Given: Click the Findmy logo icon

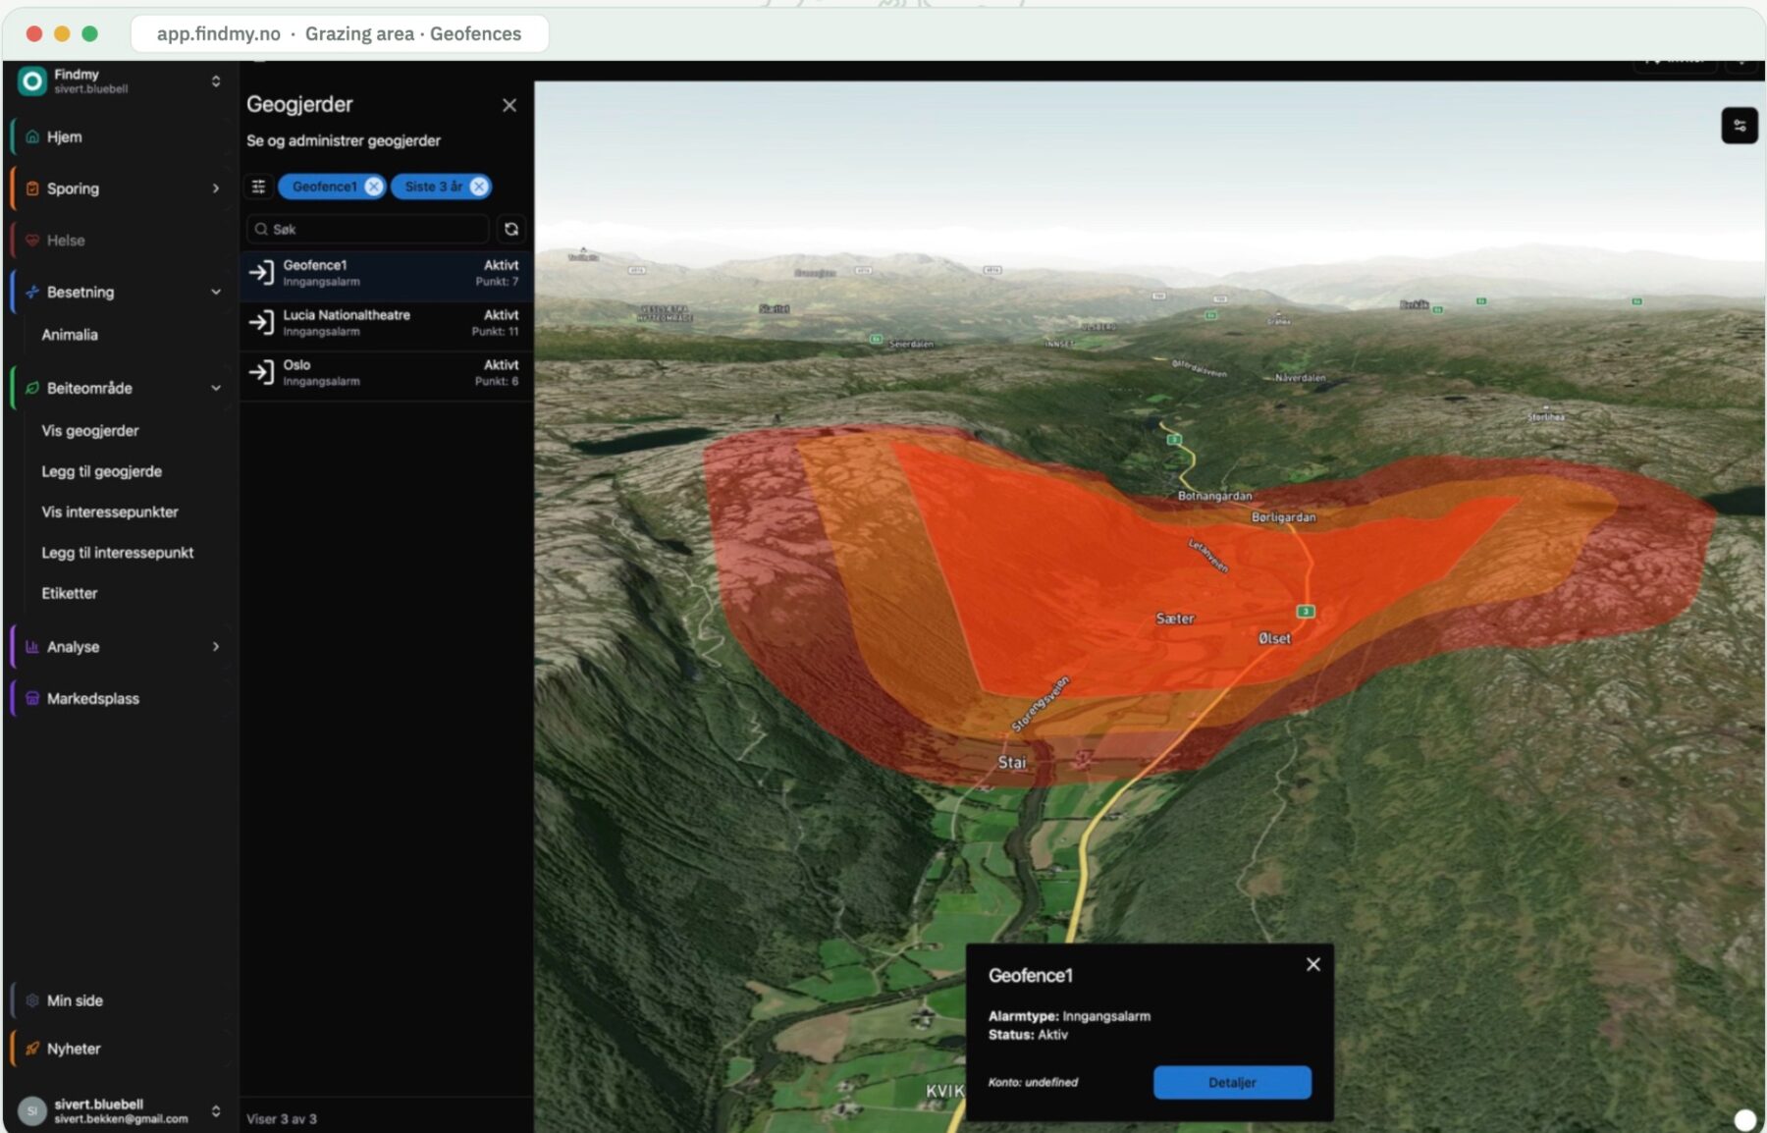Looking at the screenshot, I should [x=32, y=81].
